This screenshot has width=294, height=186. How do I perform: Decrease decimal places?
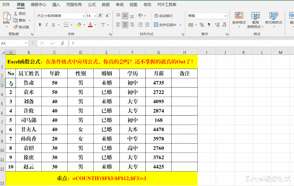tap(224, 25)
